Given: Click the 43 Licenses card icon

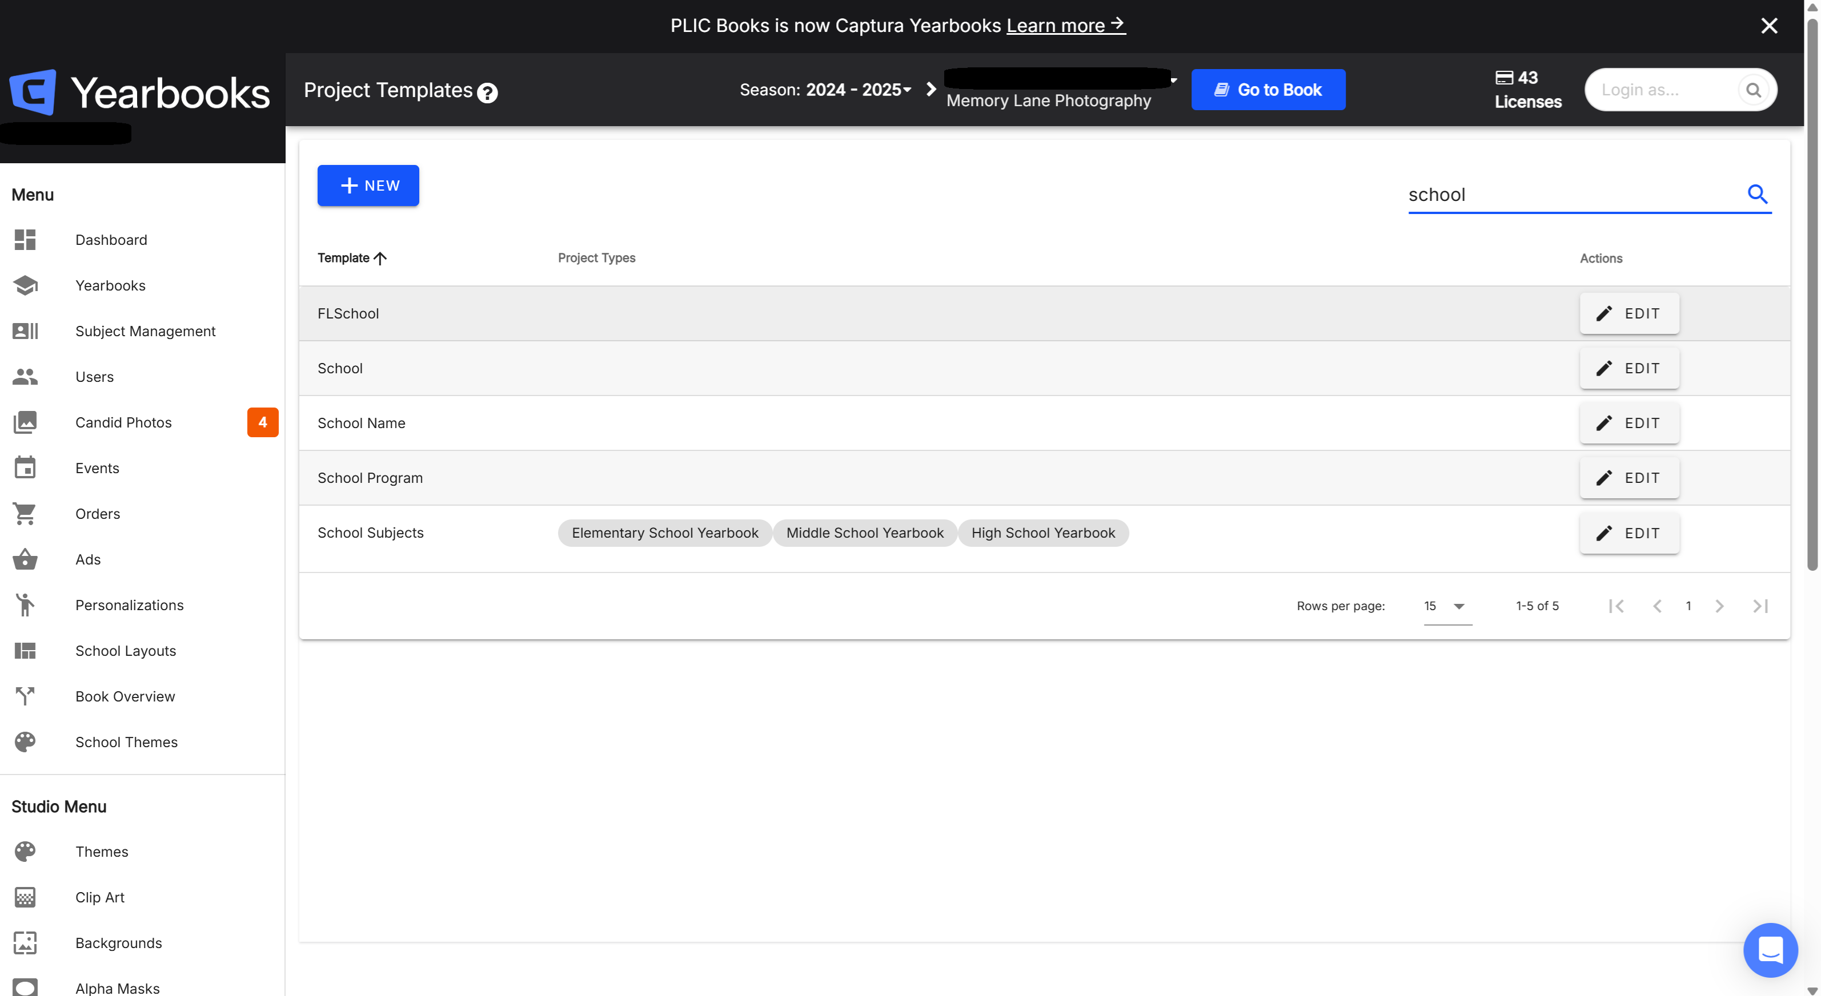Looking at the screenshot, I should pos(1505,78).
